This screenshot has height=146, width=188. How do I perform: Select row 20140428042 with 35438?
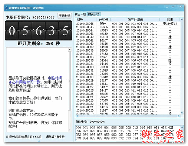128,37
